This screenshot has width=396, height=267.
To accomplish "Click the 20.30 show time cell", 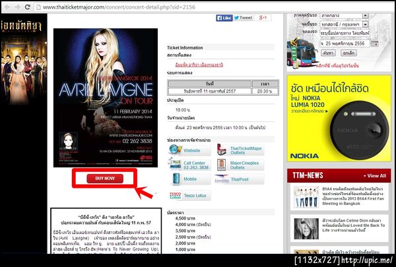I will [x=265, y=91].
